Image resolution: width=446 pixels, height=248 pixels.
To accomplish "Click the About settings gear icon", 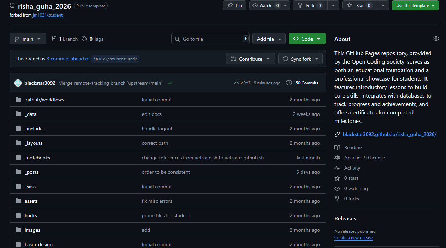I will 436,39.
